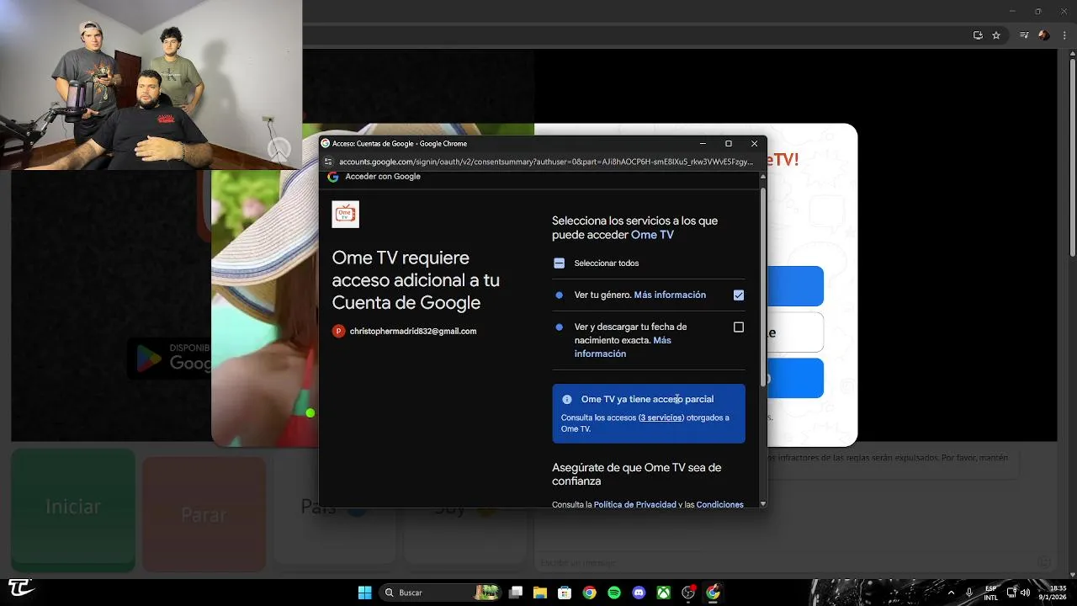
Task: Open the Xbox app from taskbar
Action: click(x=664, y=593)
